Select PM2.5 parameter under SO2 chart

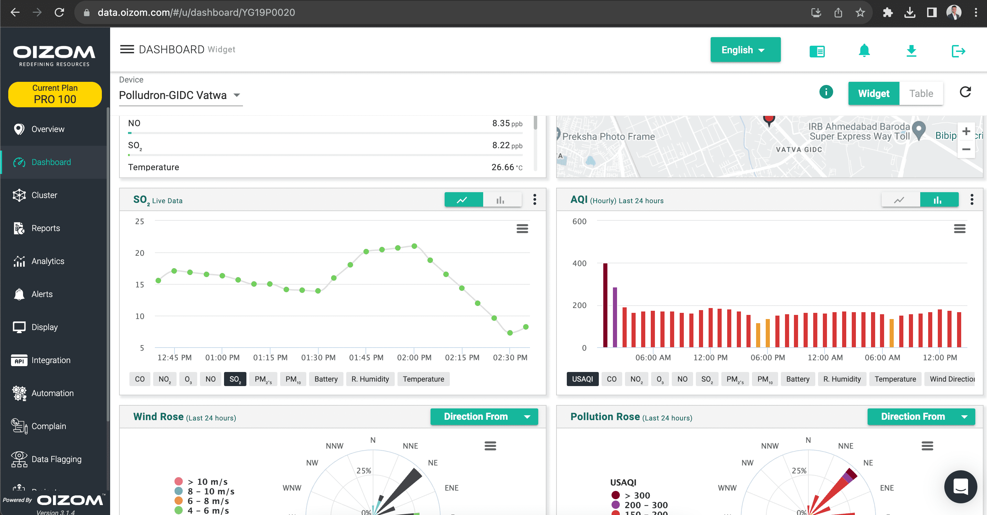263,379
